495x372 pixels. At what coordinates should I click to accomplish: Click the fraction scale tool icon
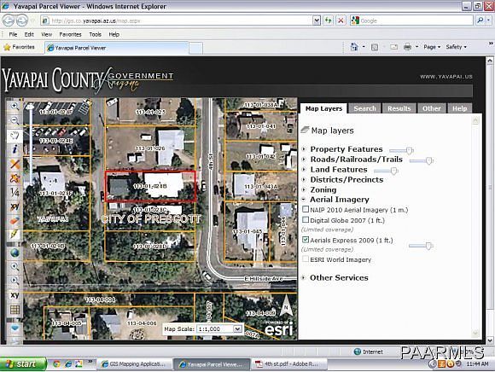coord(15,192)
